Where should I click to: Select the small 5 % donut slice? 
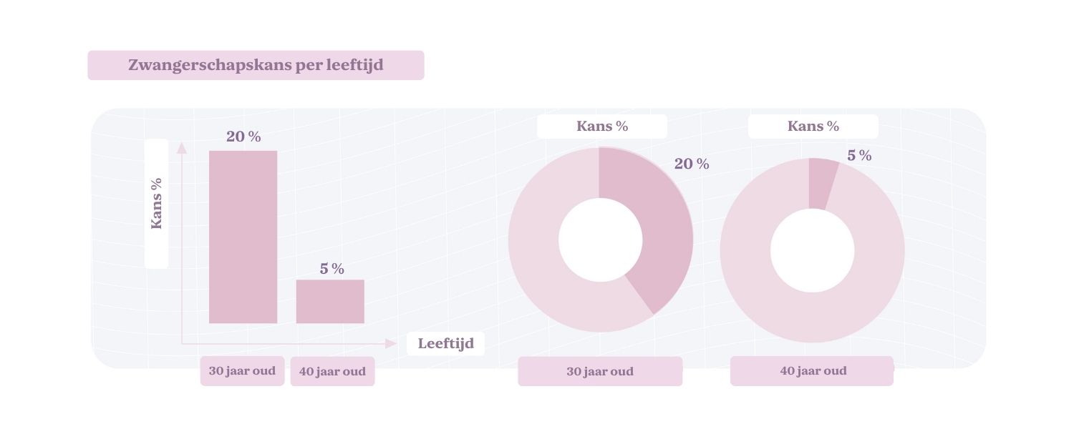coord(821,183)
